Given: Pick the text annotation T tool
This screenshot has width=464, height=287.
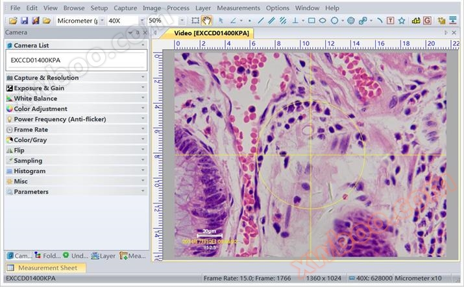Looking at the screenshot, I should pyautogui.click(x=389, y=21).
